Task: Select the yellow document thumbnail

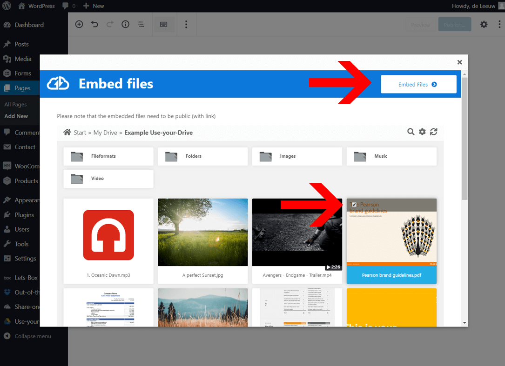Action: (x=391, y=307)
